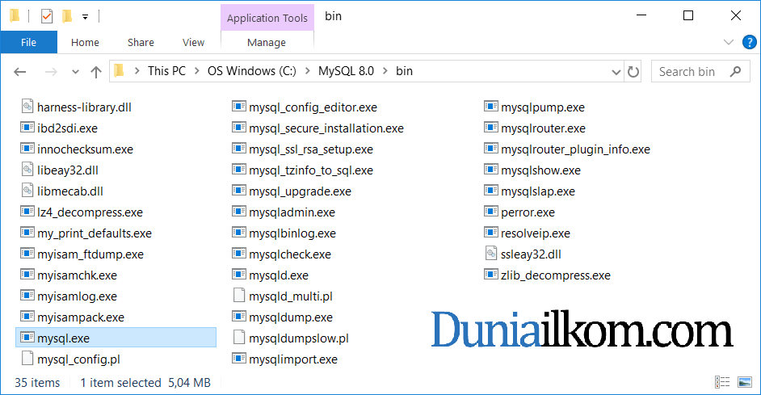Screen dimensions: 761x395
Task: Expand the chevron after This PC breadcrumb
Action: click(196, 71)
